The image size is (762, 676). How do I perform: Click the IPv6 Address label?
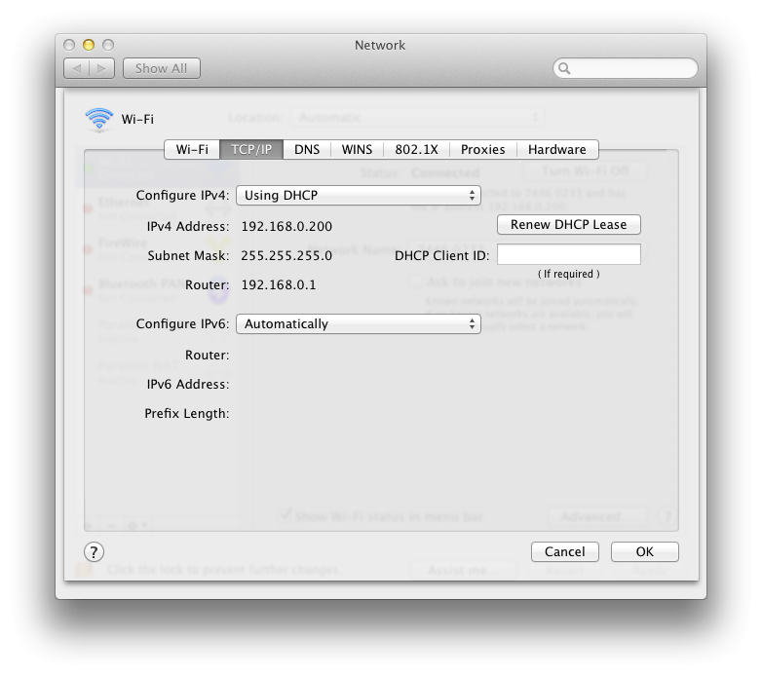point(188,385)
